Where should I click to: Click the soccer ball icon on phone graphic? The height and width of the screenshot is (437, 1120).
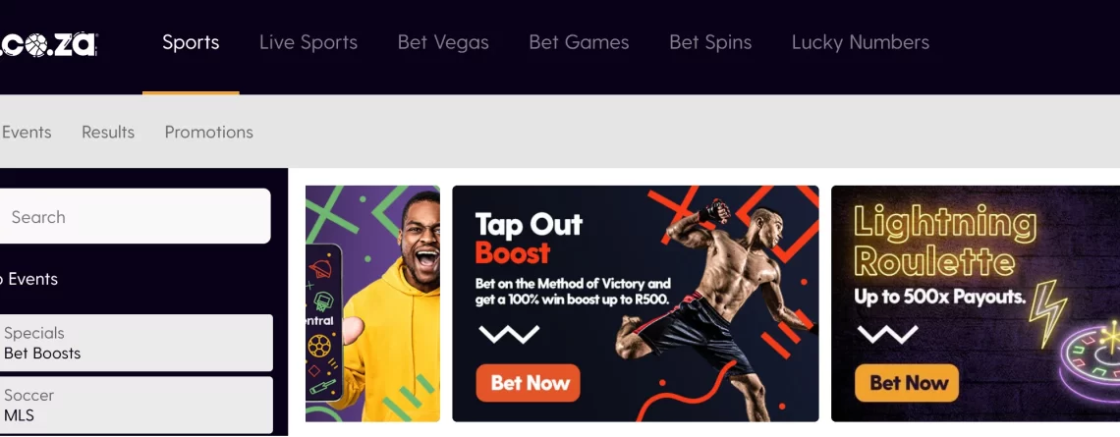pyautogui.click(x=319, y=347)
